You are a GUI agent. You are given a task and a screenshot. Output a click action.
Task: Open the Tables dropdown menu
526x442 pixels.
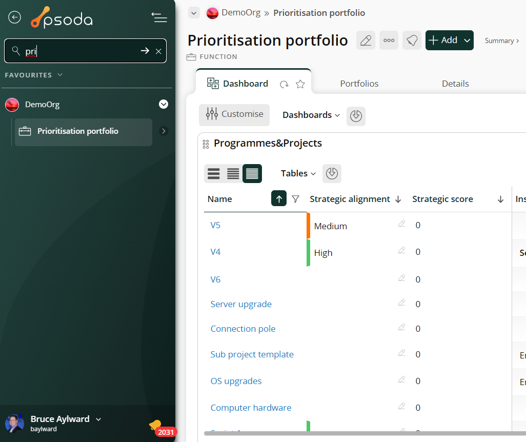click(x=298, y=174)
